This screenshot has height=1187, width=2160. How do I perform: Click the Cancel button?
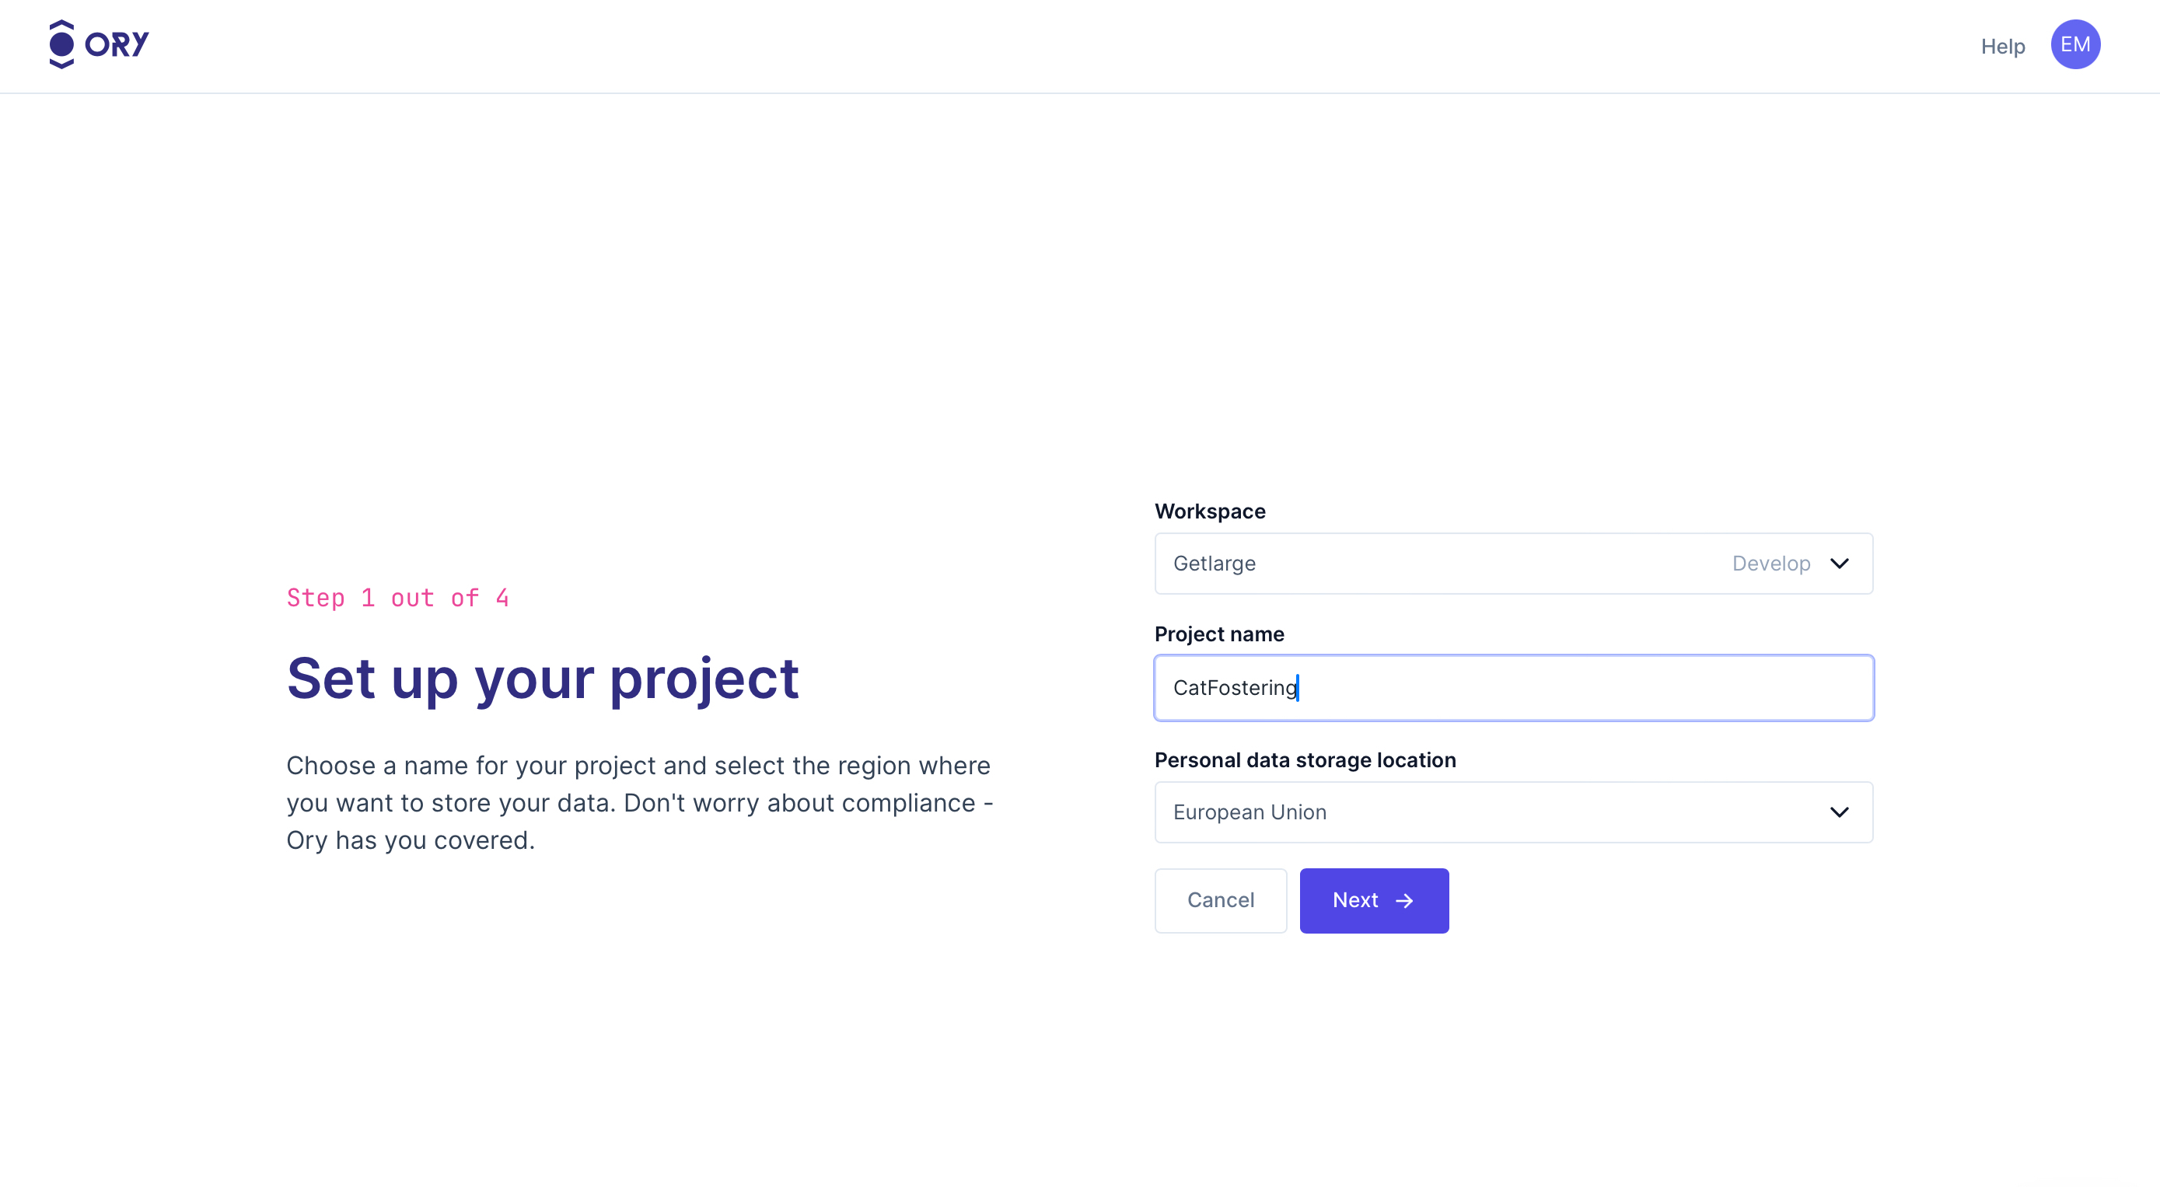[x=1220, y=900]
